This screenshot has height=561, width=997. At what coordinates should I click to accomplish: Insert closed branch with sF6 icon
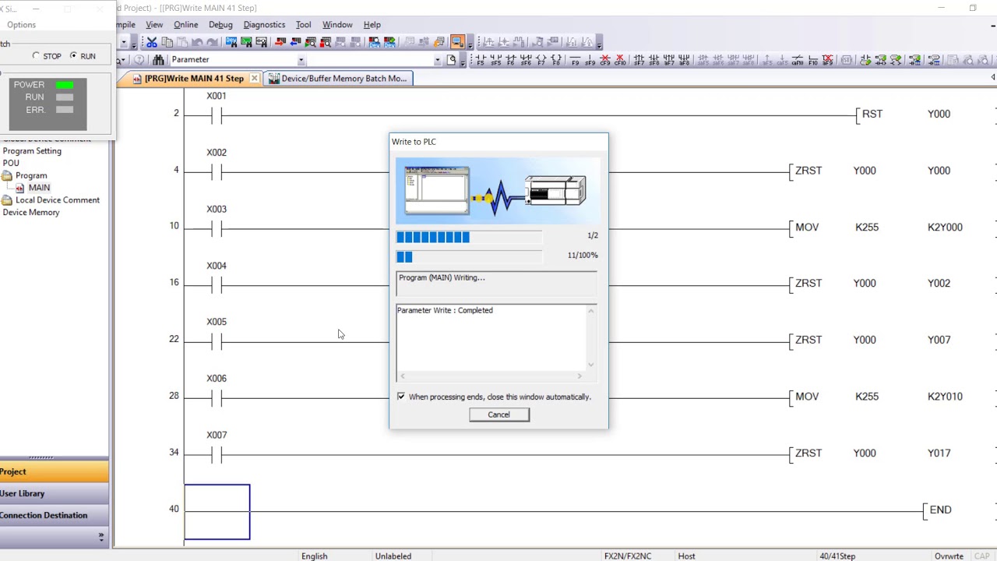(526, 59)
